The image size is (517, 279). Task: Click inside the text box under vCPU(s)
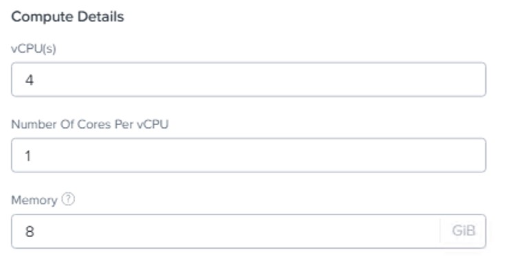[x=248, y=80]
